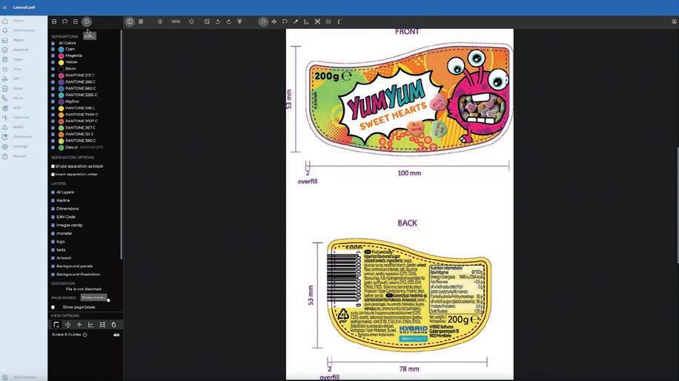This screenshot has width=679, height=381.
Task: Open Notifications in sidebar
Action: click(x=24, y=30)
